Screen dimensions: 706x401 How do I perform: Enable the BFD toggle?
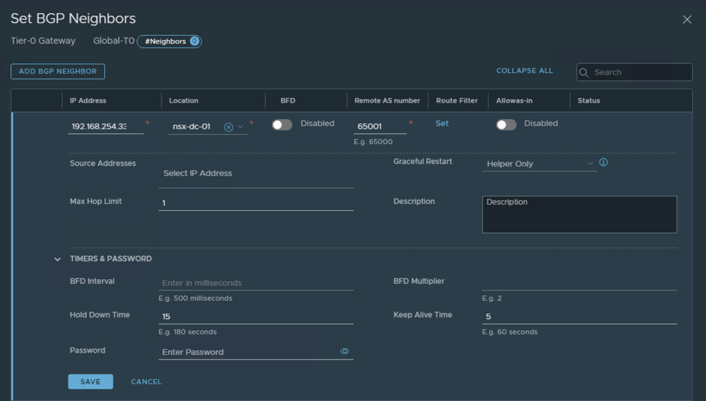[282, 125]
